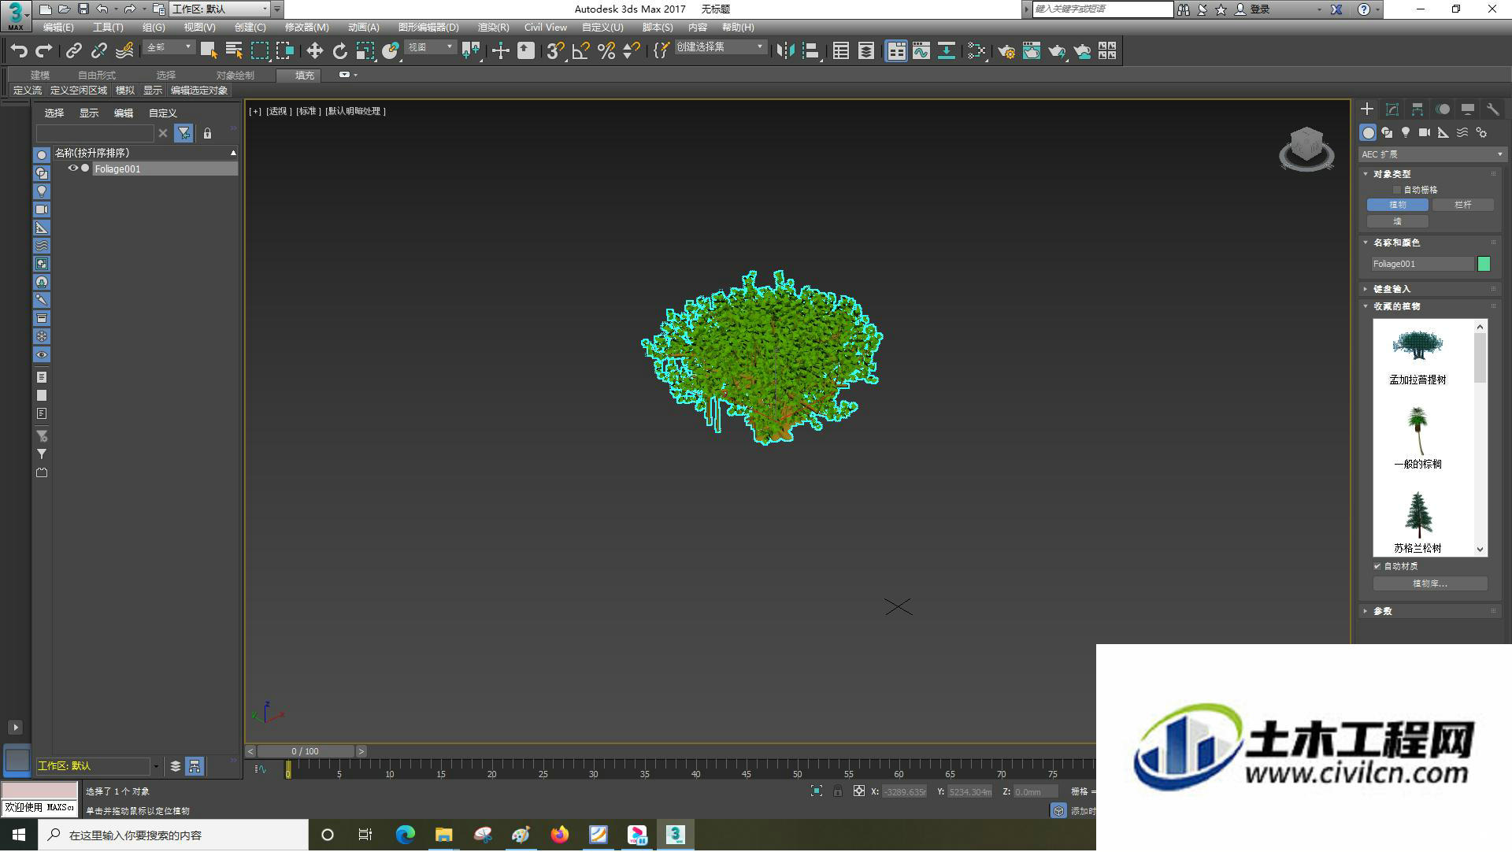
Task: Open the selection filter All dropdown
Action: tap(169, 48)
